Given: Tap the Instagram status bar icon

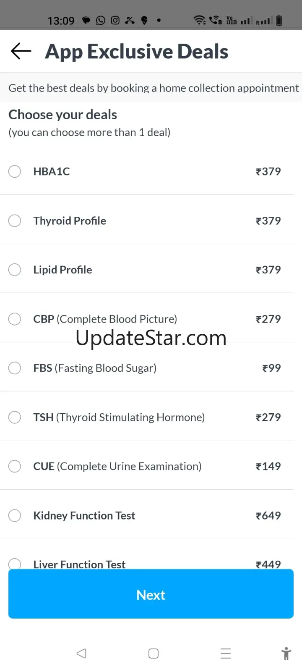Looking at the screenshot, I should [x=115, y=20].
